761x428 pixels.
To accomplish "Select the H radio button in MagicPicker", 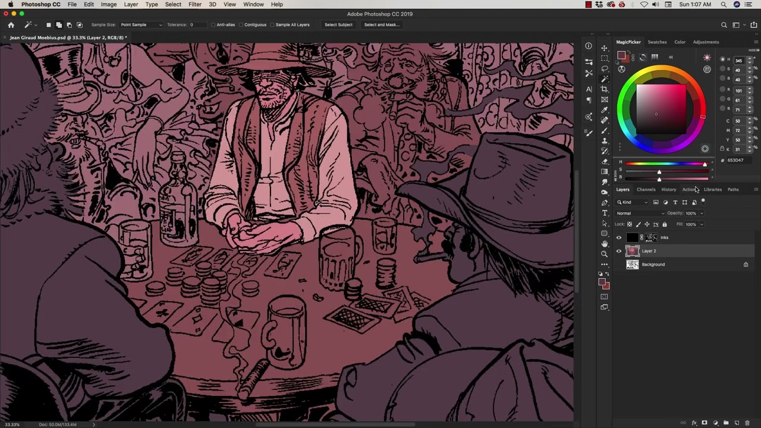I will tap(722, 59).
